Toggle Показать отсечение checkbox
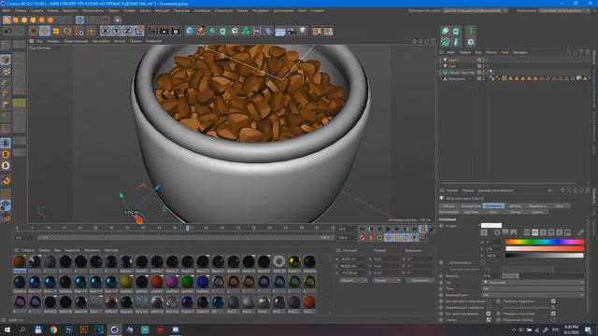The image size is (598, 336). (553, 314)
